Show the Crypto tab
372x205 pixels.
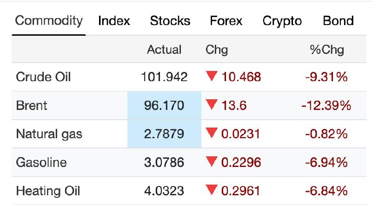[x=282, y=21]
